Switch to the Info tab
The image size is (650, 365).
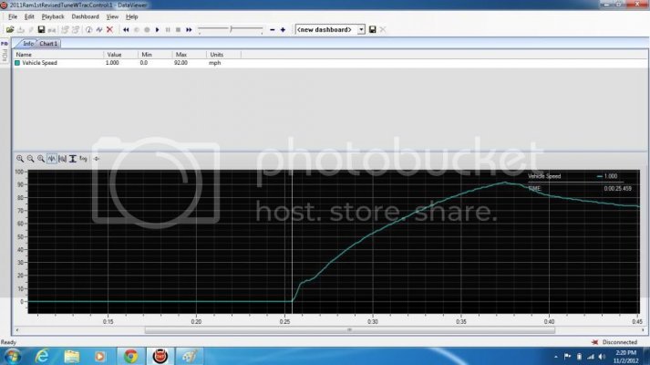[x=27, y=44]
